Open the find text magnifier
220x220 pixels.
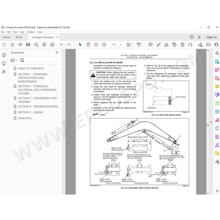36,45
